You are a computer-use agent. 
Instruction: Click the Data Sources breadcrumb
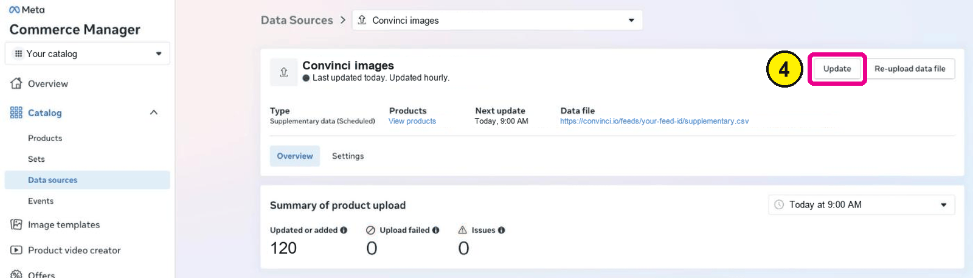pyautogui.click(x=297, y=20)
